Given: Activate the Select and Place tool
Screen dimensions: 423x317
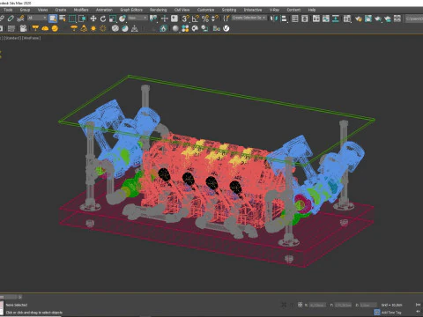Looking at the screenshot, I should click(122, 18).
